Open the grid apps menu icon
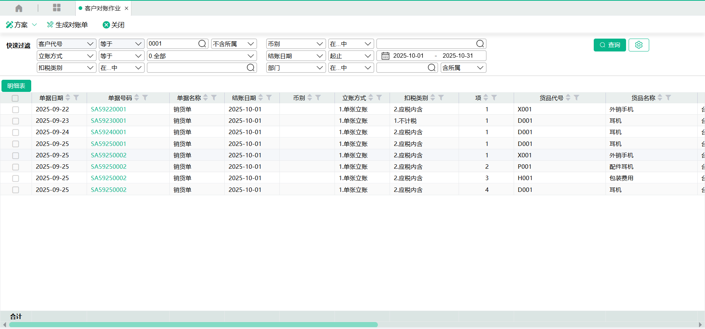This screenshot has width=705, height=329. 57,8
